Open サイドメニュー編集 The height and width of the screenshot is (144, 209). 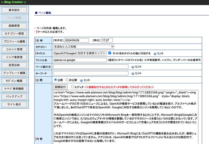point(14,81)
